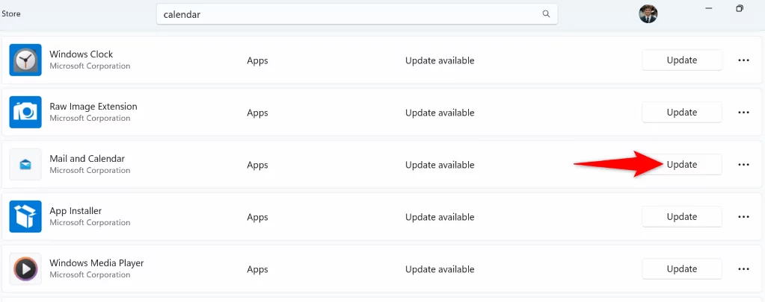Update the Raw Image Extension

coord(681,113)
